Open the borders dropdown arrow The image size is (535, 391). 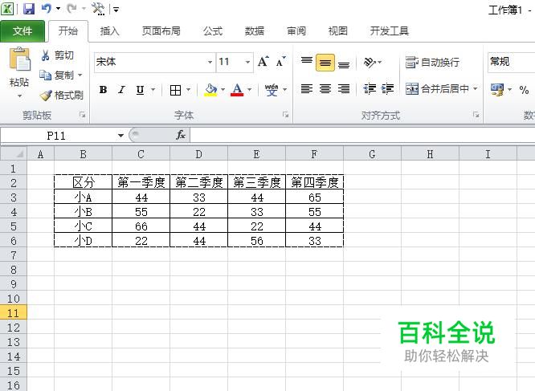pos(188,90)
